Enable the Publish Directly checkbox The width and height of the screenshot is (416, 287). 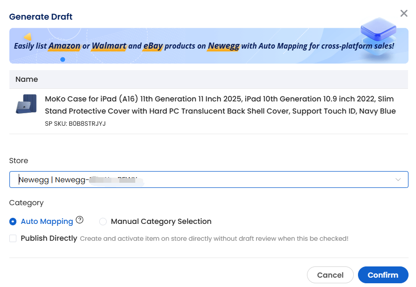(x=13, y=238)
